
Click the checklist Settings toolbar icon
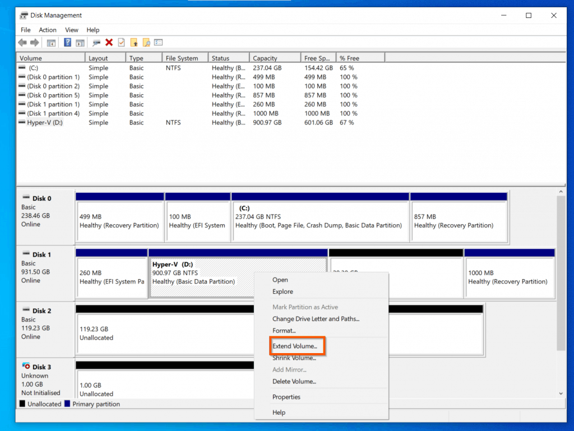pos(159,43)
